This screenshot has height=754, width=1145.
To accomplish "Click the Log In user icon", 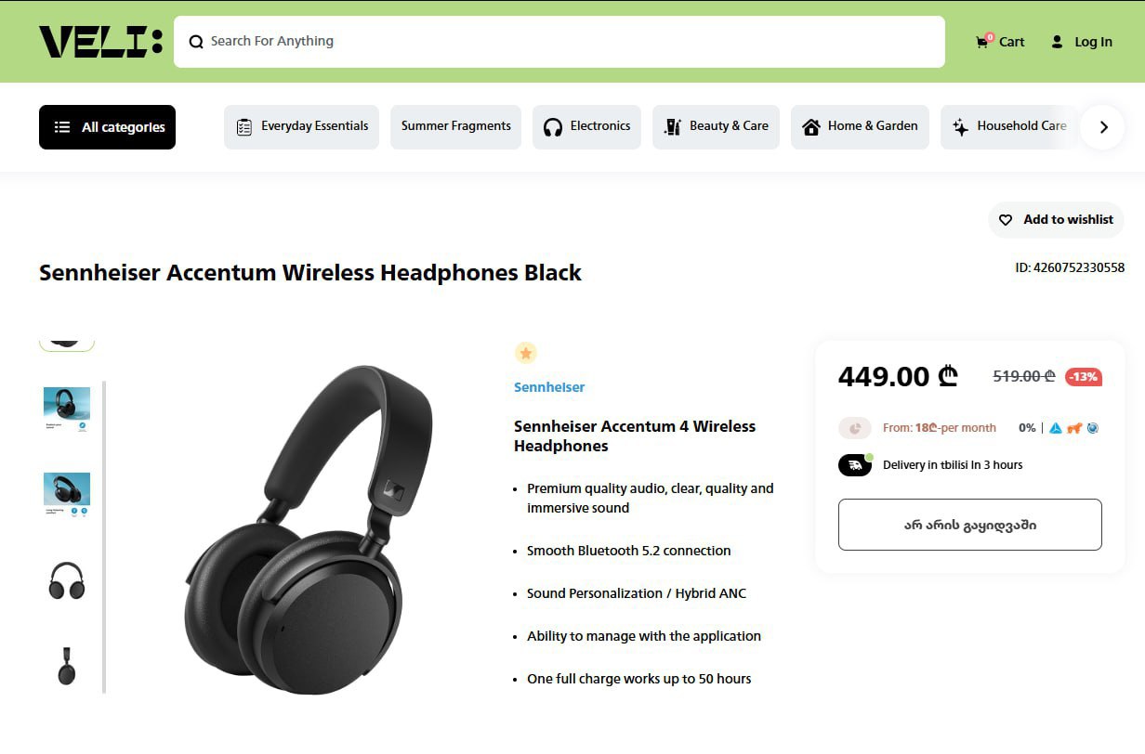I will pos(1057,42).
